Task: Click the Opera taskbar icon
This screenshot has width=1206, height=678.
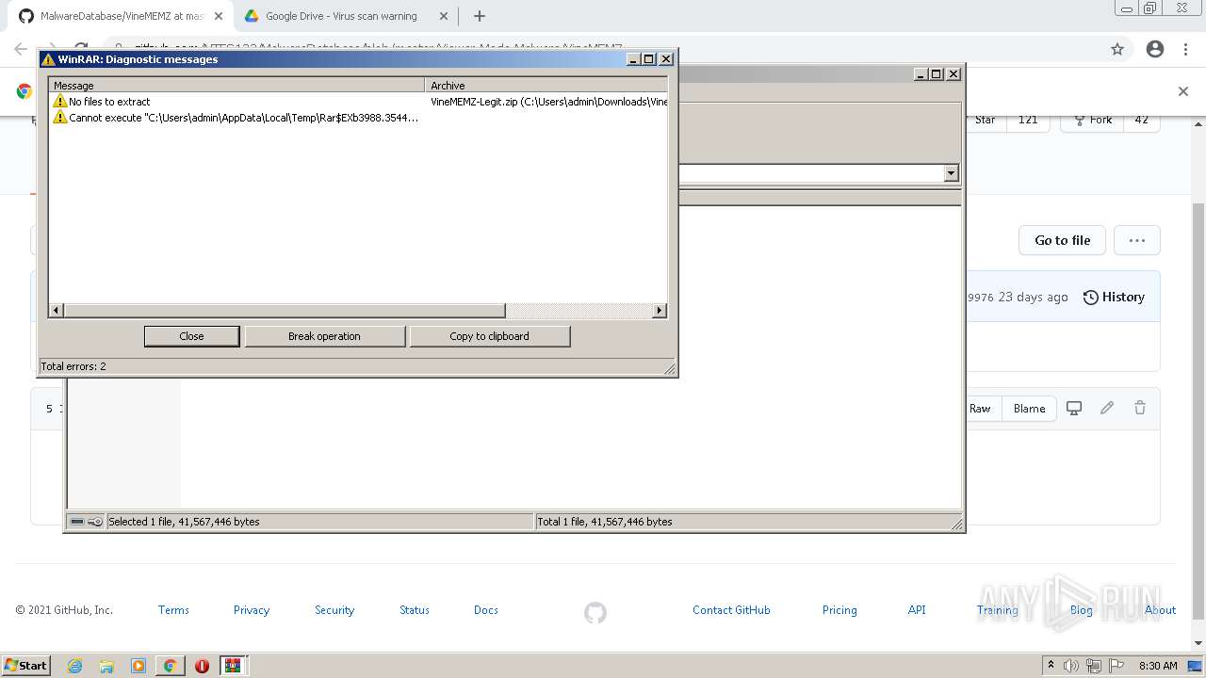Action: [x=202, y=666]
